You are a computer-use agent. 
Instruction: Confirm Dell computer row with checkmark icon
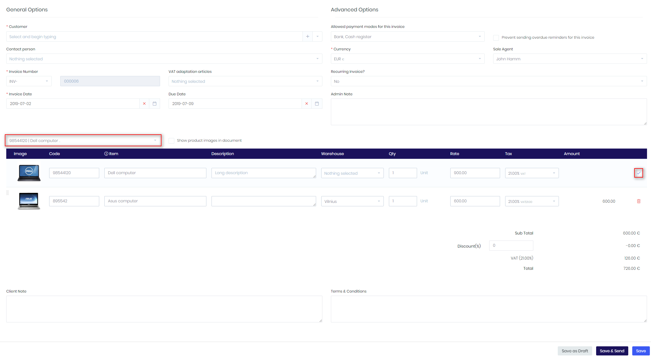tap(638, 173)
